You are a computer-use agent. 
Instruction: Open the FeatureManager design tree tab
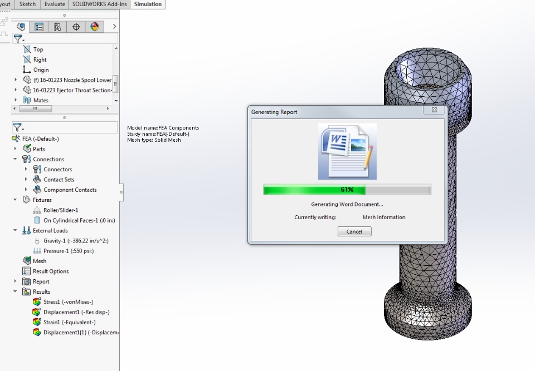click(21, 27)
